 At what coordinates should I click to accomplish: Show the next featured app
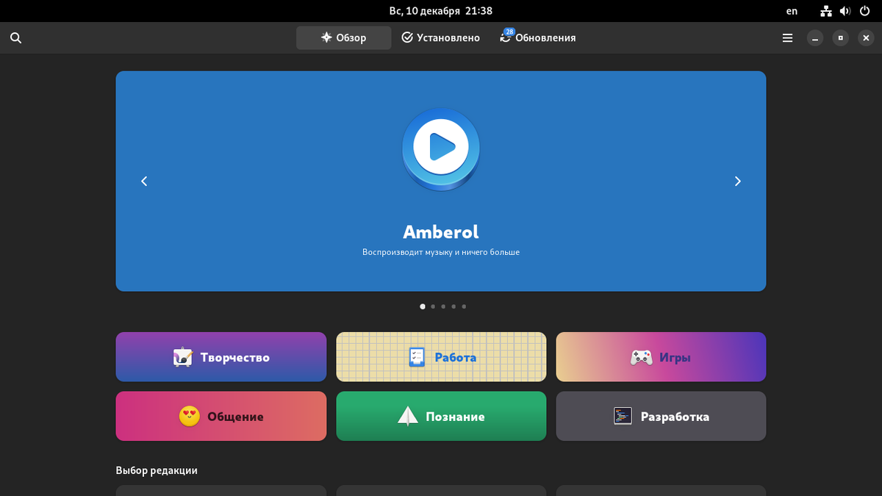tap(738, 181)
